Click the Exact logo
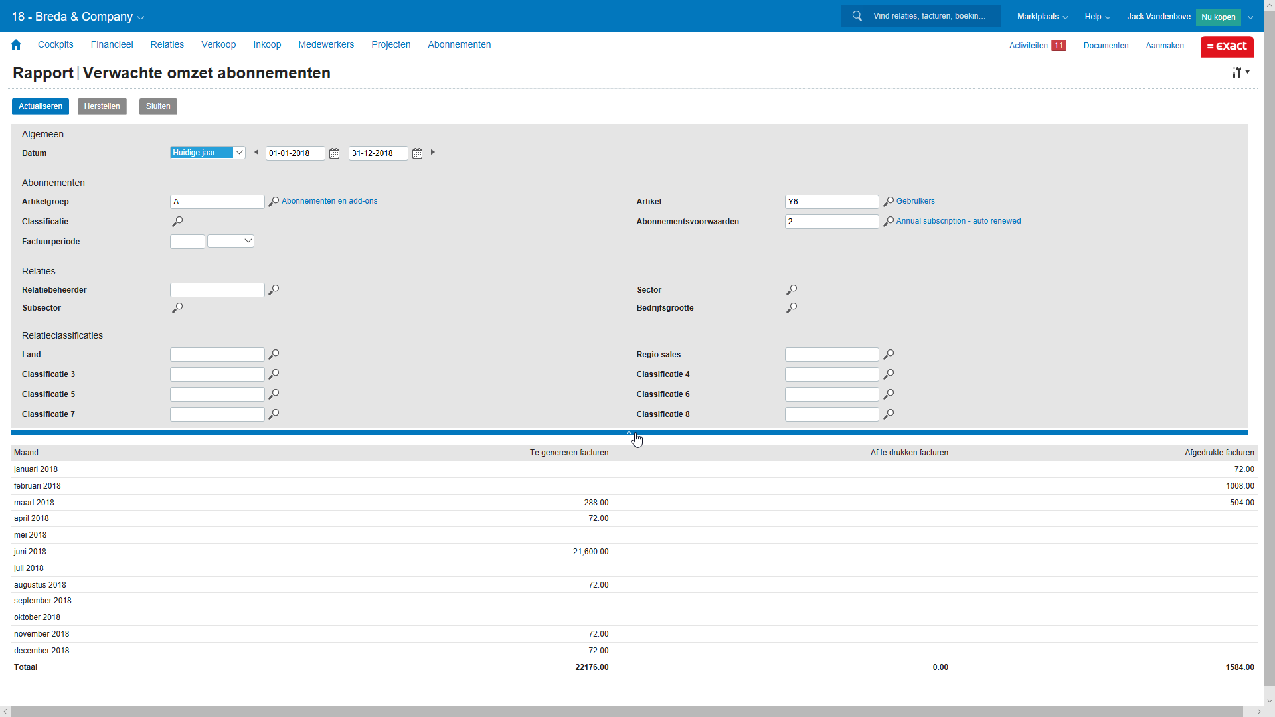This screenshot has width=1275, height=717. tap(1227, 46)
